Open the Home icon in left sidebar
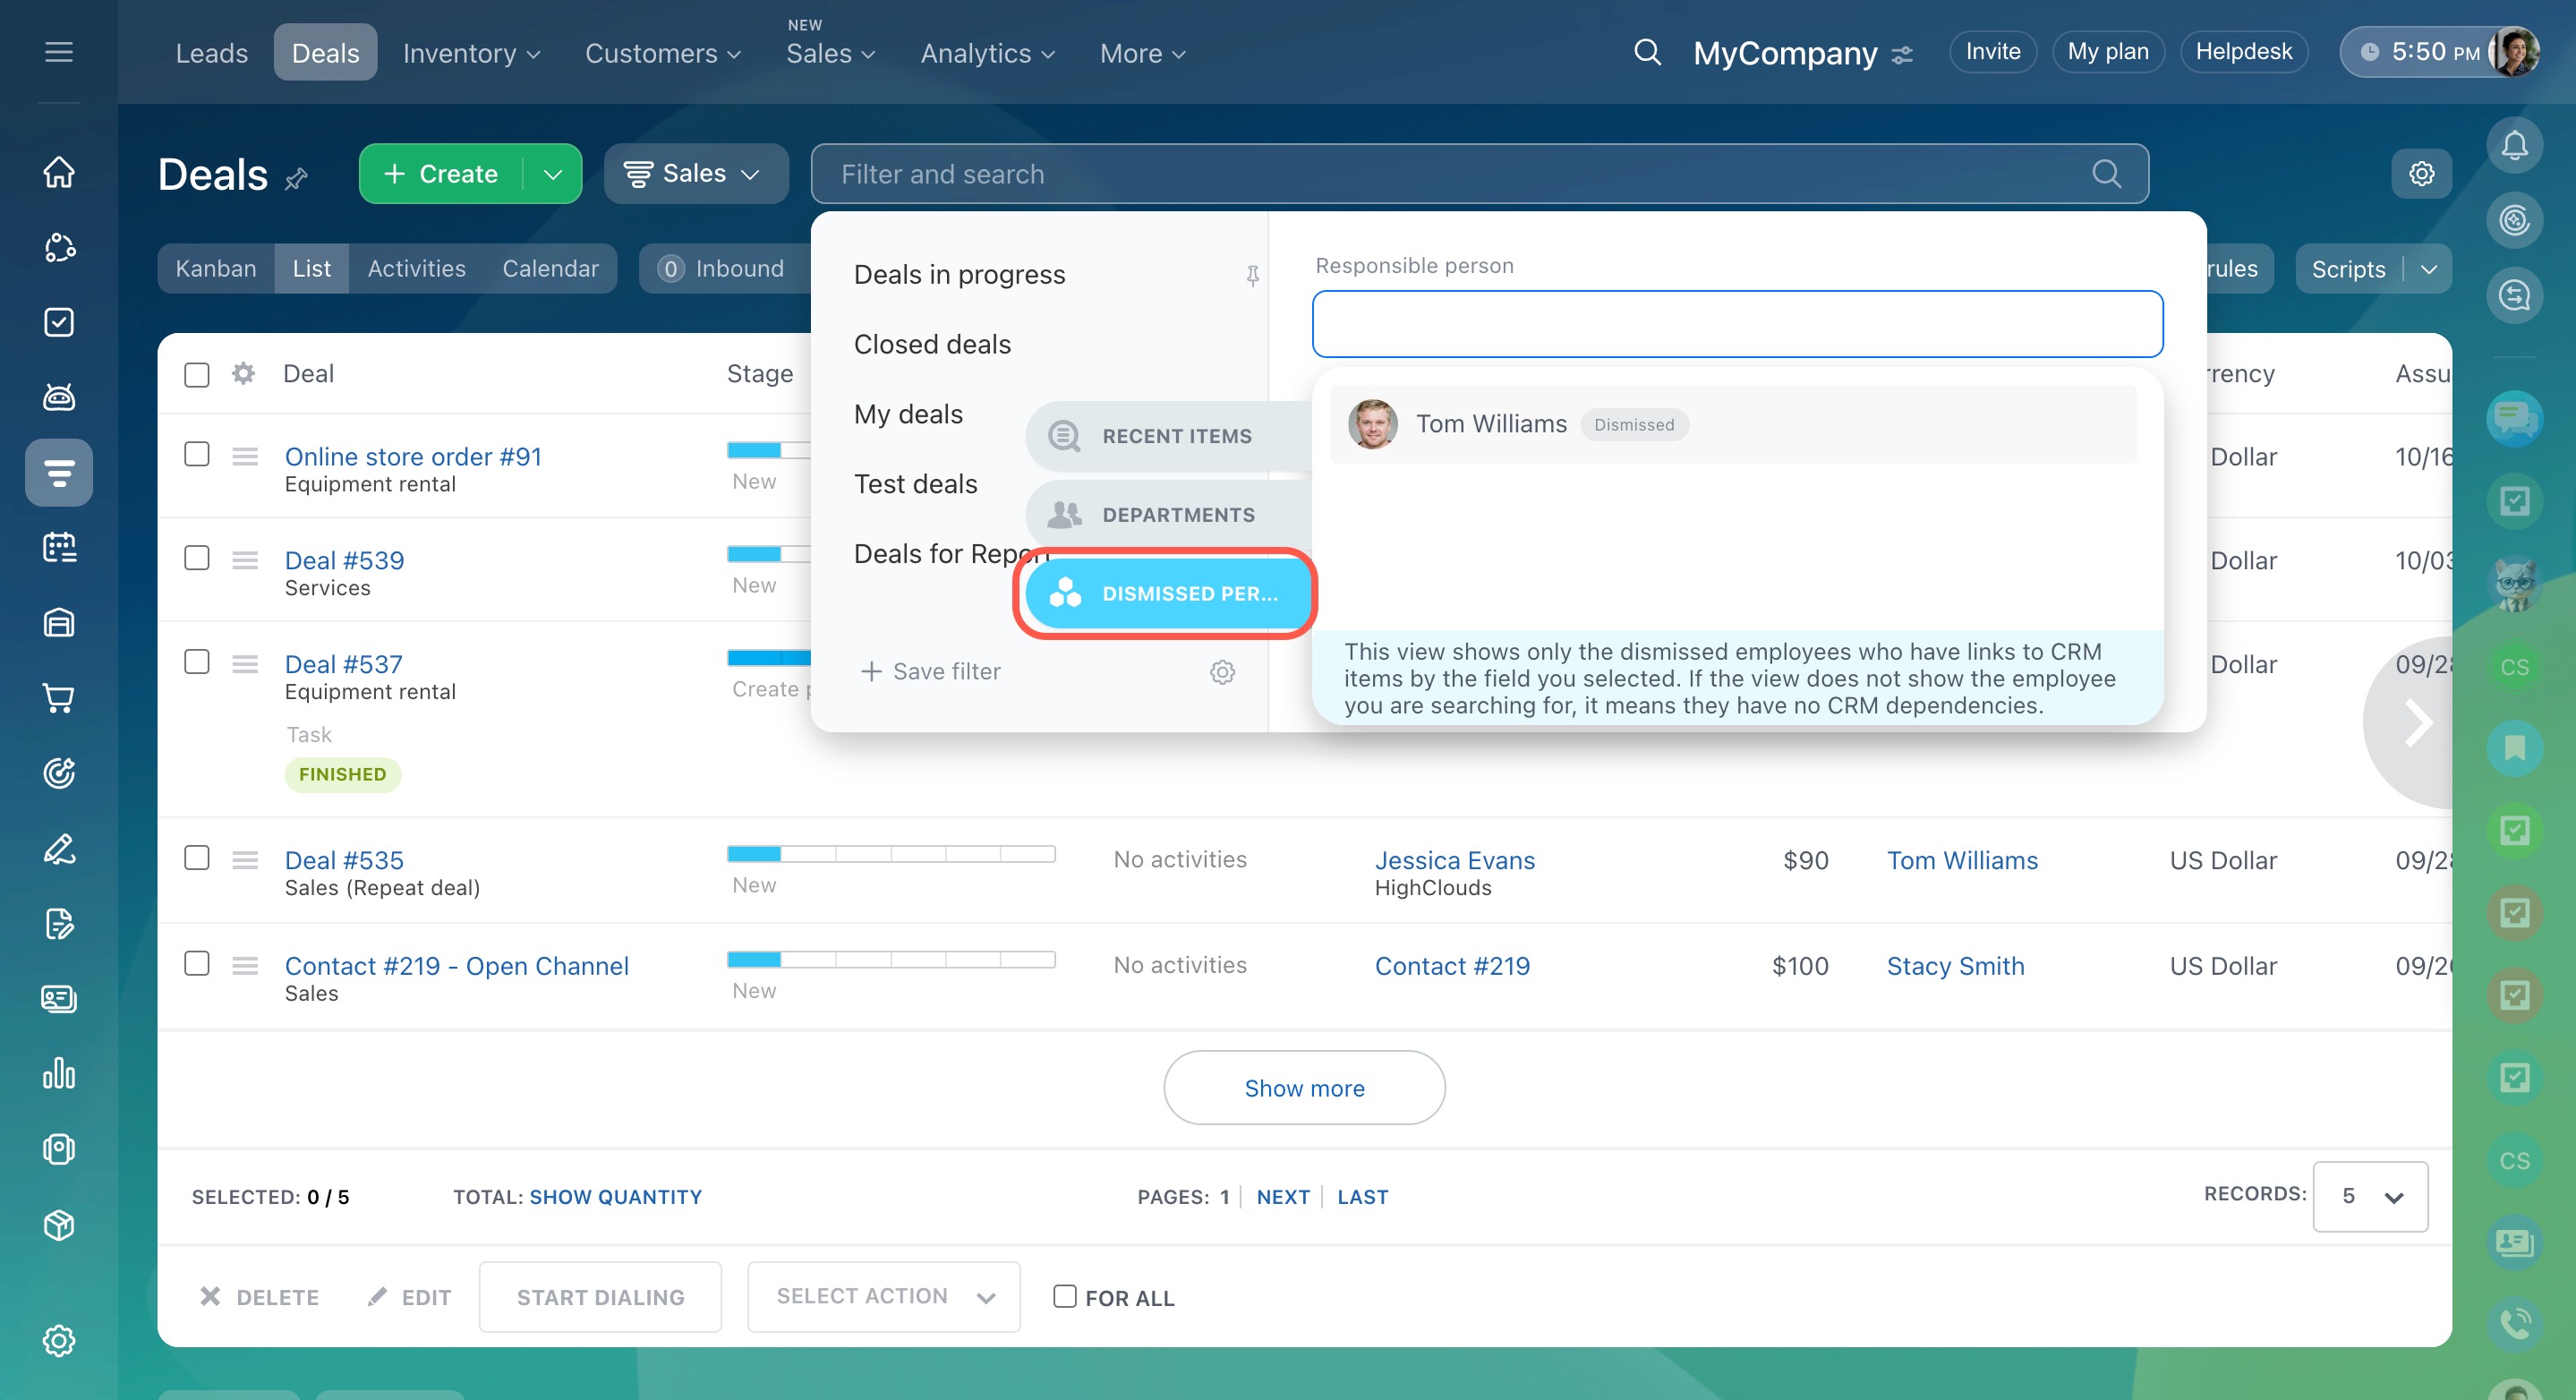 [x=59, y=171]
